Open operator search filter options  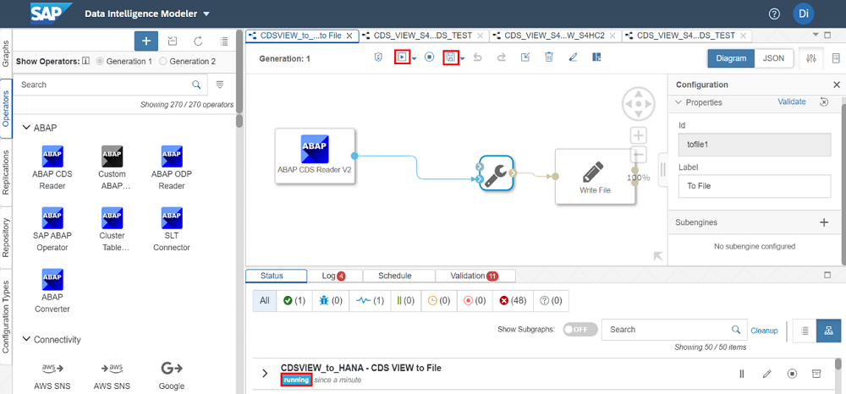(220, 85)
